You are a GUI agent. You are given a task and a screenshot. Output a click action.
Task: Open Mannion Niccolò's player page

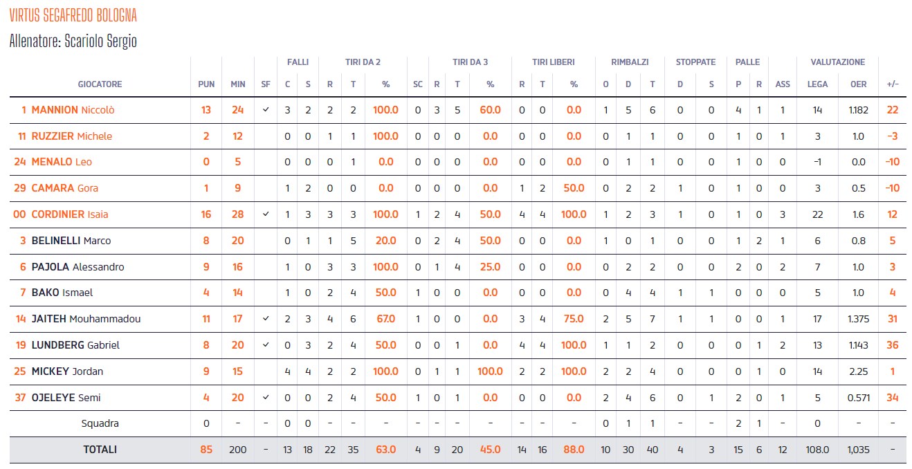coord(73,110)
